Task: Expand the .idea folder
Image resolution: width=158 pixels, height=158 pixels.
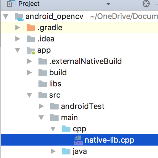Action: point(18,39)
